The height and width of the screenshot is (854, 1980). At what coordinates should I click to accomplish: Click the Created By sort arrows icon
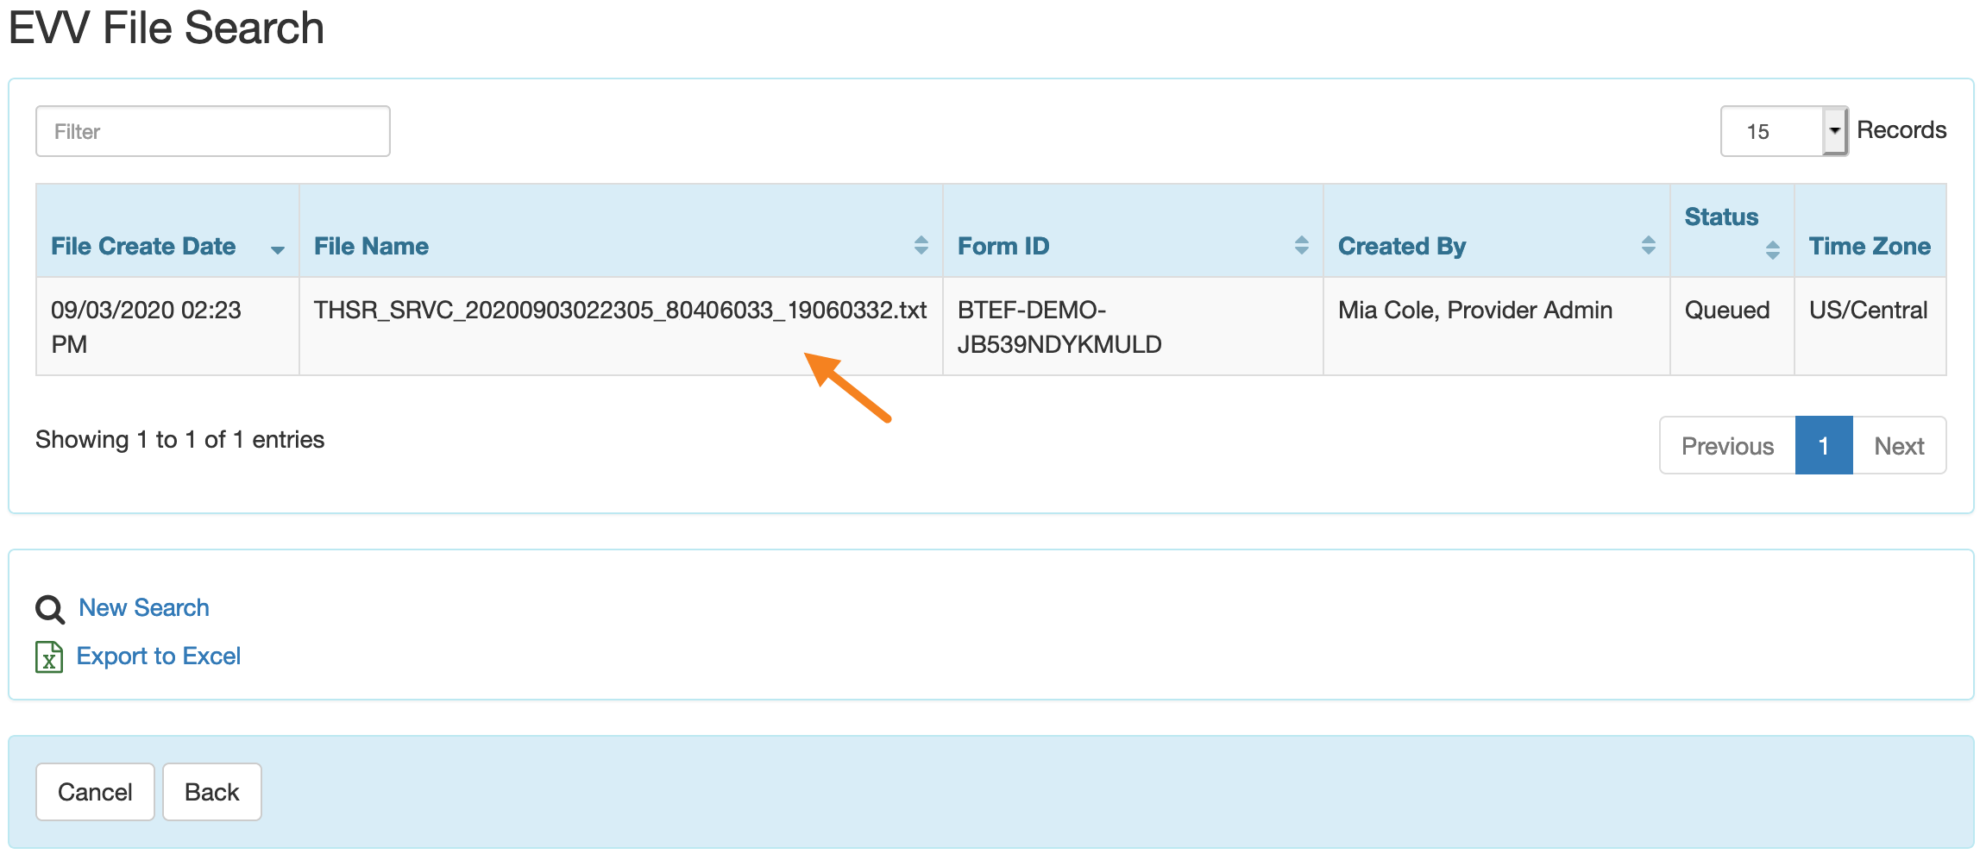(x=1648, y=246)
